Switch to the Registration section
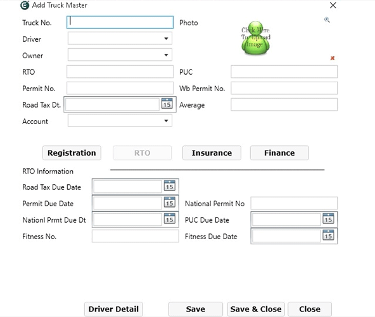Viewport: 375px width, 317px height. point(72,153)
